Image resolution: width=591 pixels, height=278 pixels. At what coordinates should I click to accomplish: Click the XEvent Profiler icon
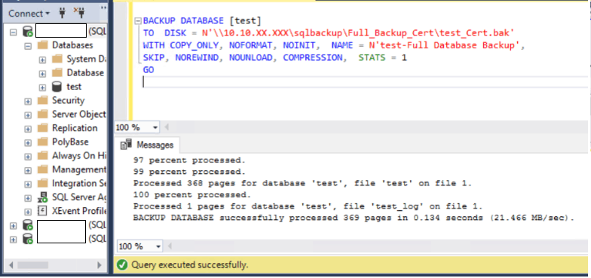(x=42, y=211)
